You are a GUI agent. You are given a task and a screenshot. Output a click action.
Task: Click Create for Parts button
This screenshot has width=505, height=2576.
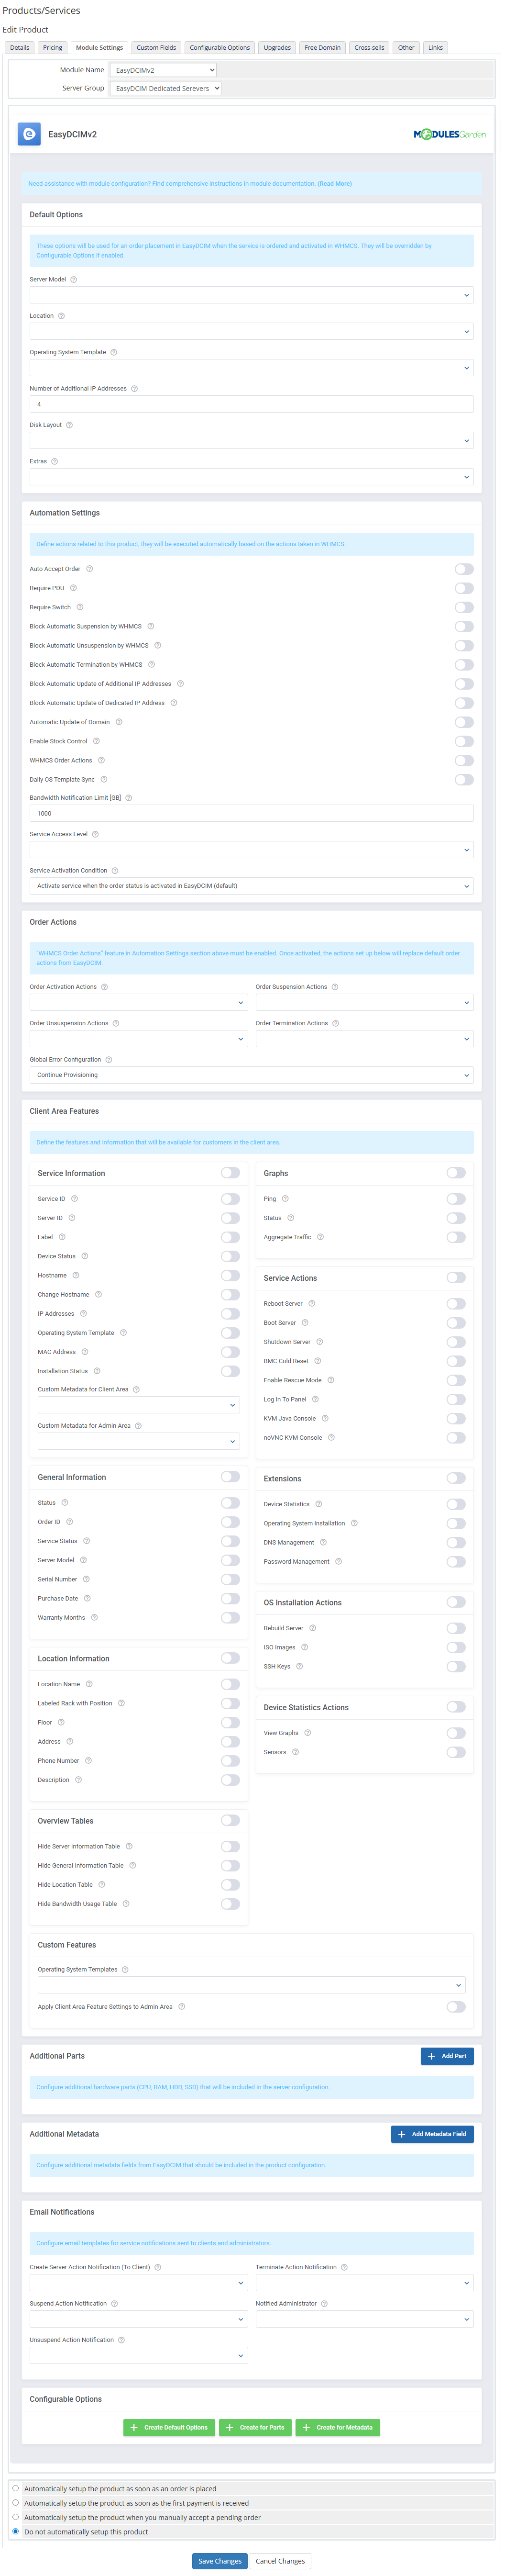pos(255,2427)
